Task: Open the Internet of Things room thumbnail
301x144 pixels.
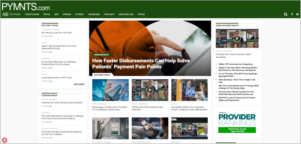Action: pos(111,128)
